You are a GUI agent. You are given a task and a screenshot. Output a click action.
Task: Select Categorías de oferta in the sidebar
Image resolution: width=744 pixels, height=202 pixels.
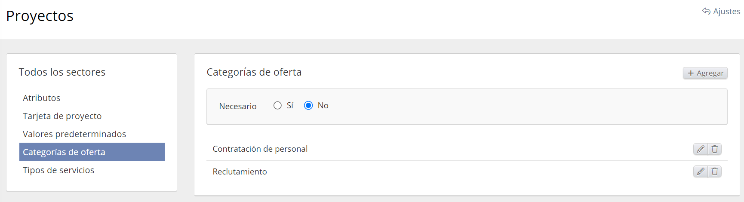click(x=64, y=152)
